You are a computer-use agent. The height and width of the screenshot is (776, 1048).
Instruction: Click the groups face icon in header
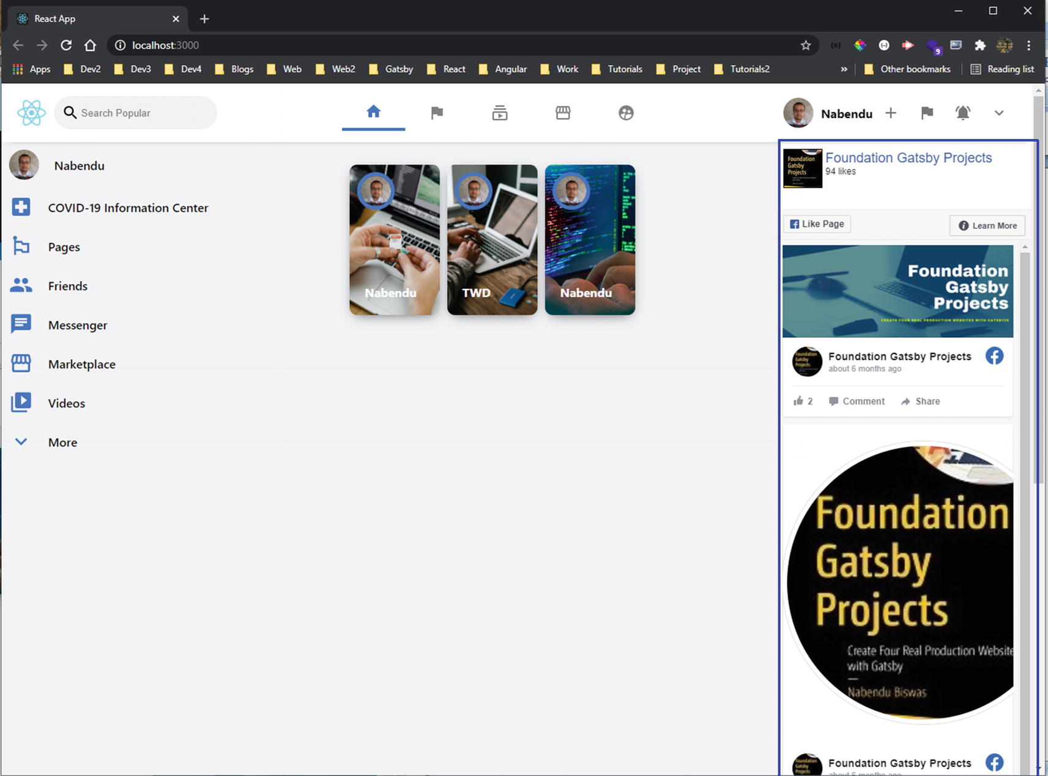[626, 113]
